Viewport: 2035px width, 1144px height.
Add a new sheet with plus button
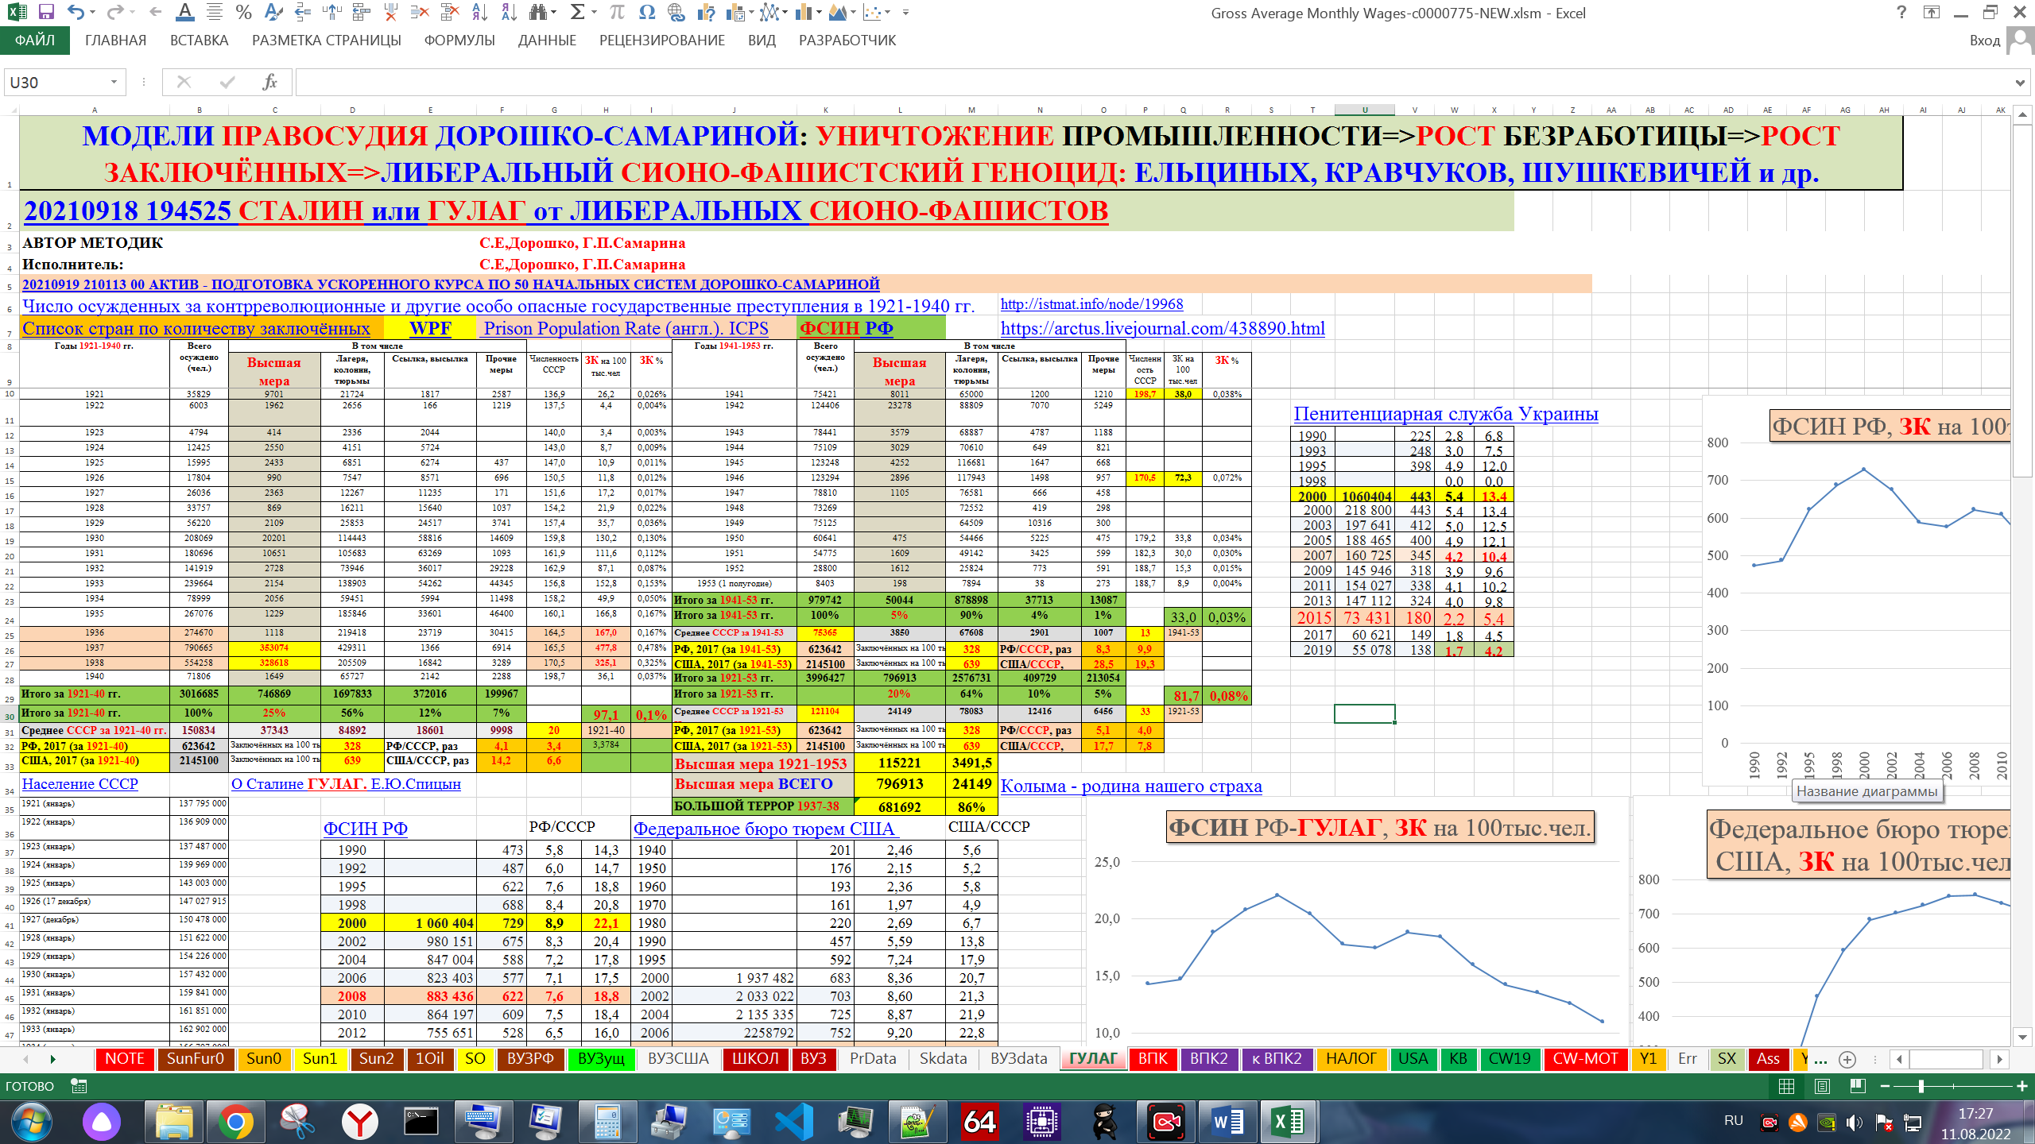coord(1847,1059)
